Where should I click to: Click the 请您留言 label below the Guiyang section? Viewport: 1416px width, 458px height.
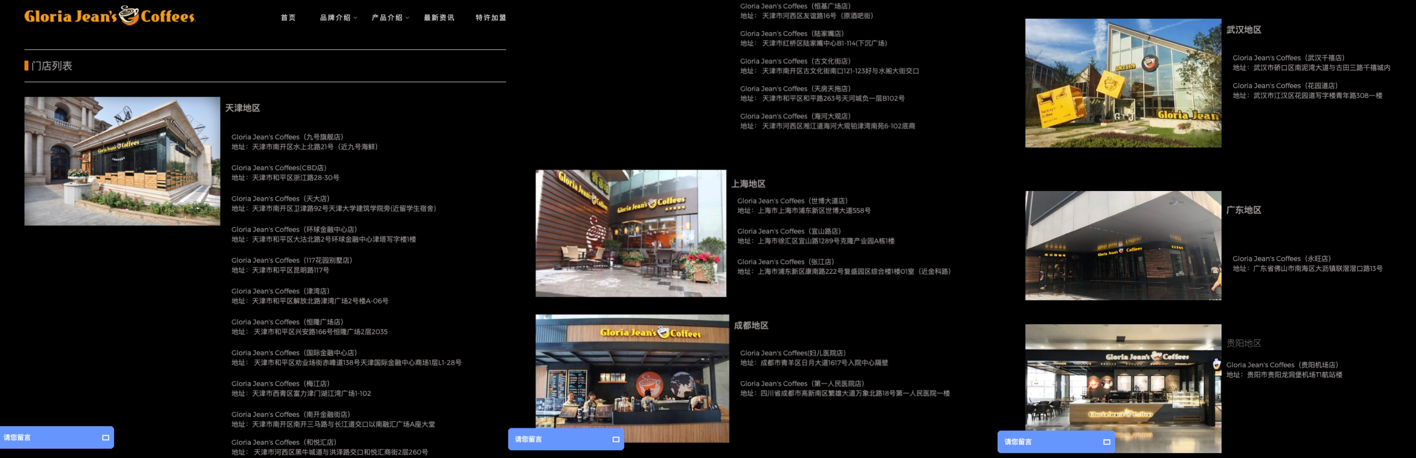coord(1018,441)
